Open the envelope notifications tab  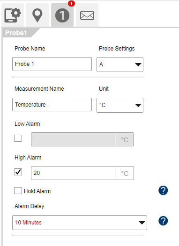point(87,15)
